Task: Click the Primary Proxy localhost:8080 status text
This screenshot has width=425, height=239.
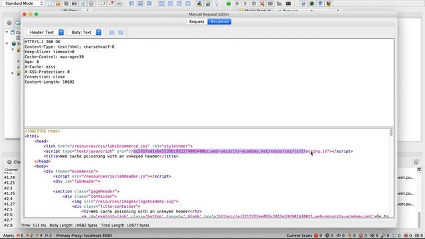Action: click(84, 236)
